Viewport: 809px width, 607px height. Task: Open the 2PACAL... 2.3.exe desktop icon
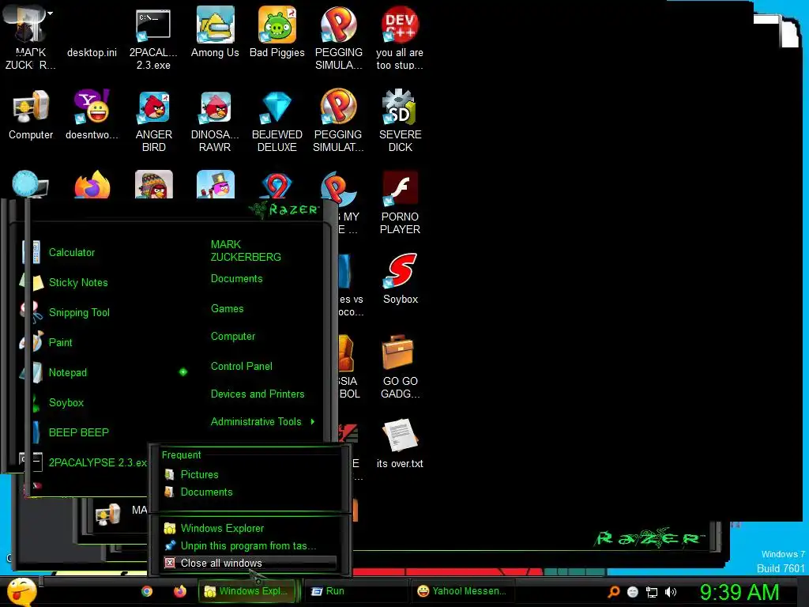pos(153,39)
